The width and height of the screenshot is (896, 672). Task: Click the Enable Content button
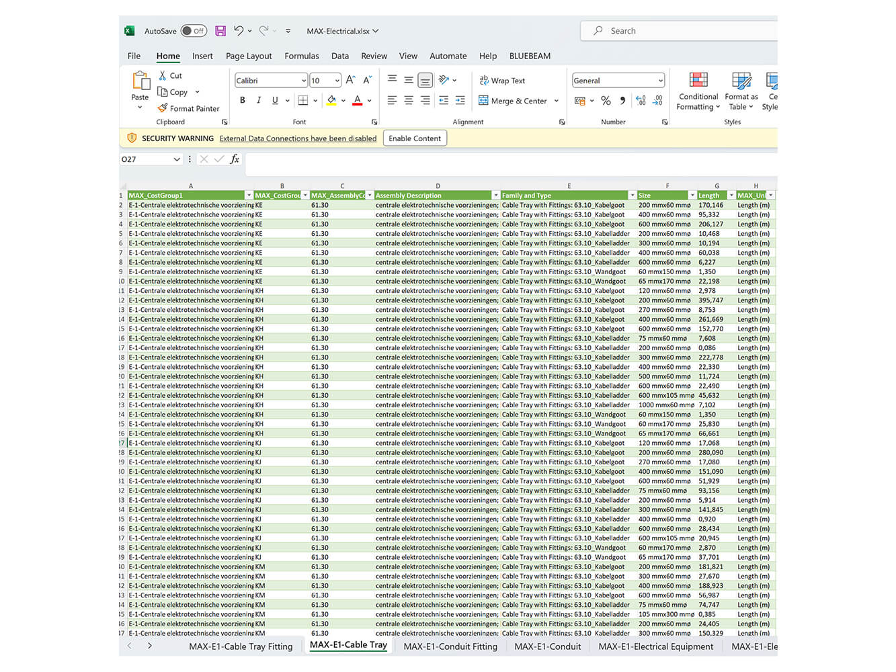click(x=415, y=138)
